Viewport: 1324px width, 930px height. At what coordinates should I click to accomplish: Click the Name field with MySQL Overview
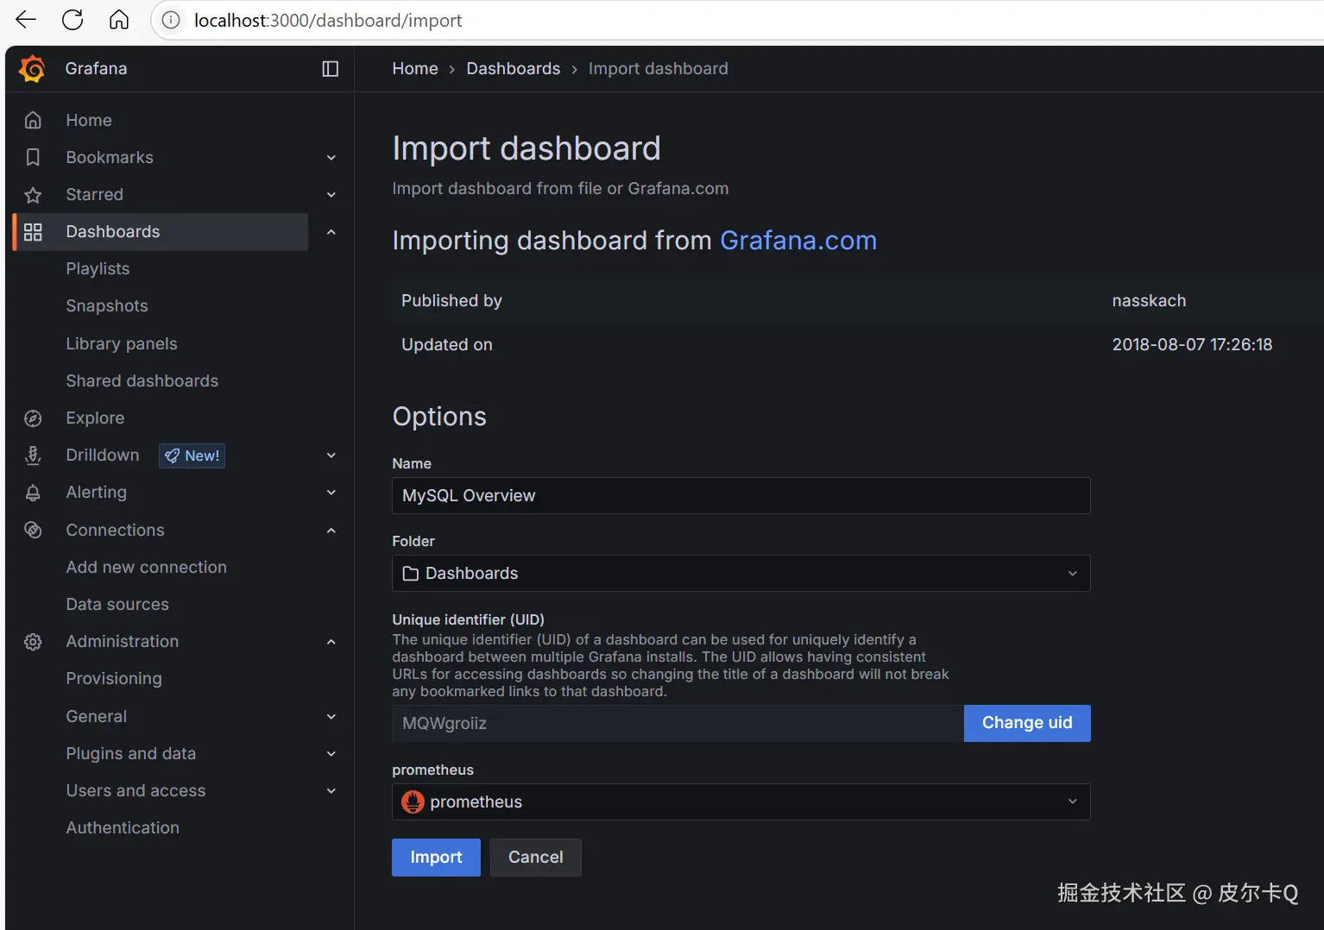[x=741, y=496]
